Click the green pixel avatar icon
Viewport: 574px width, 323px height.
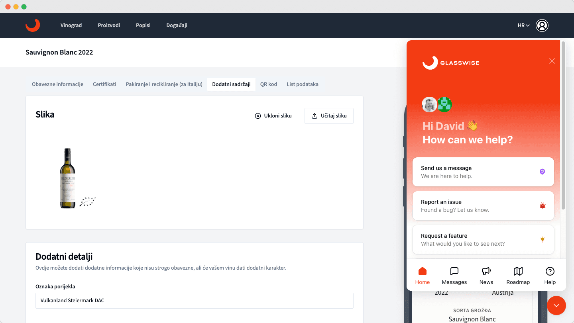[444, 105]
